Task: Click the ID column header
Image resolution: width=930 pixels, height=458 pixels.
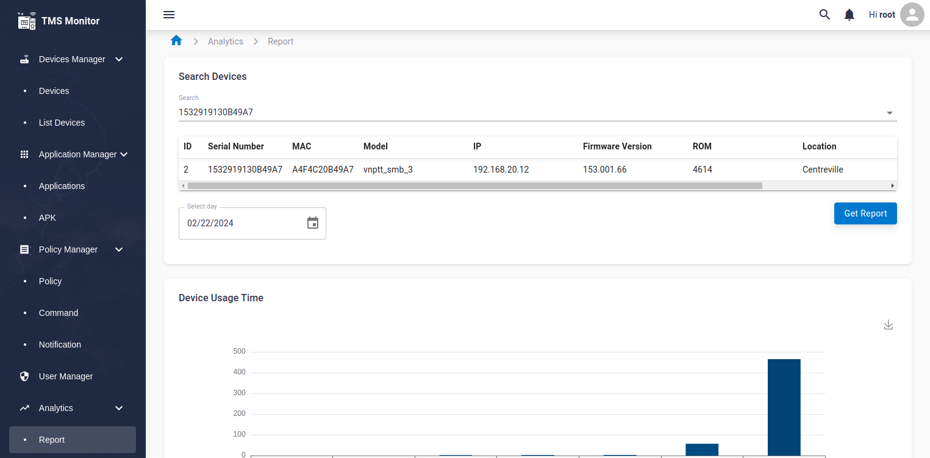Action: coord(188,146)
